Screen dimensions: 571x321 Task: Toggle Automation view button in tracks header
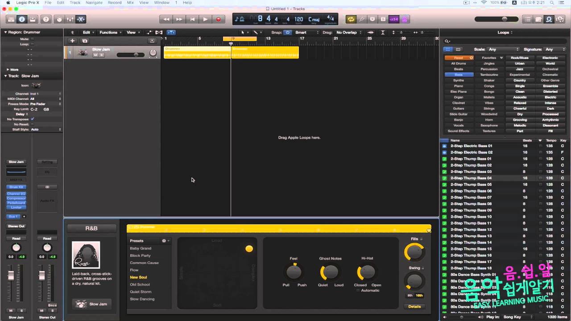coord(149,33)
